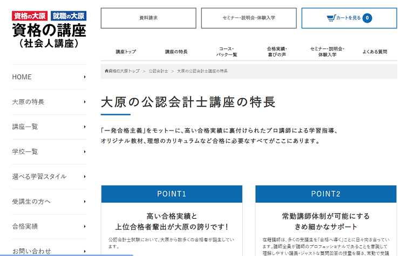Click the arrow next to 大原の特長
Image resolution: width=400 pixels, height=256 pixels.
pyautogui.click(x=85, y=102)
